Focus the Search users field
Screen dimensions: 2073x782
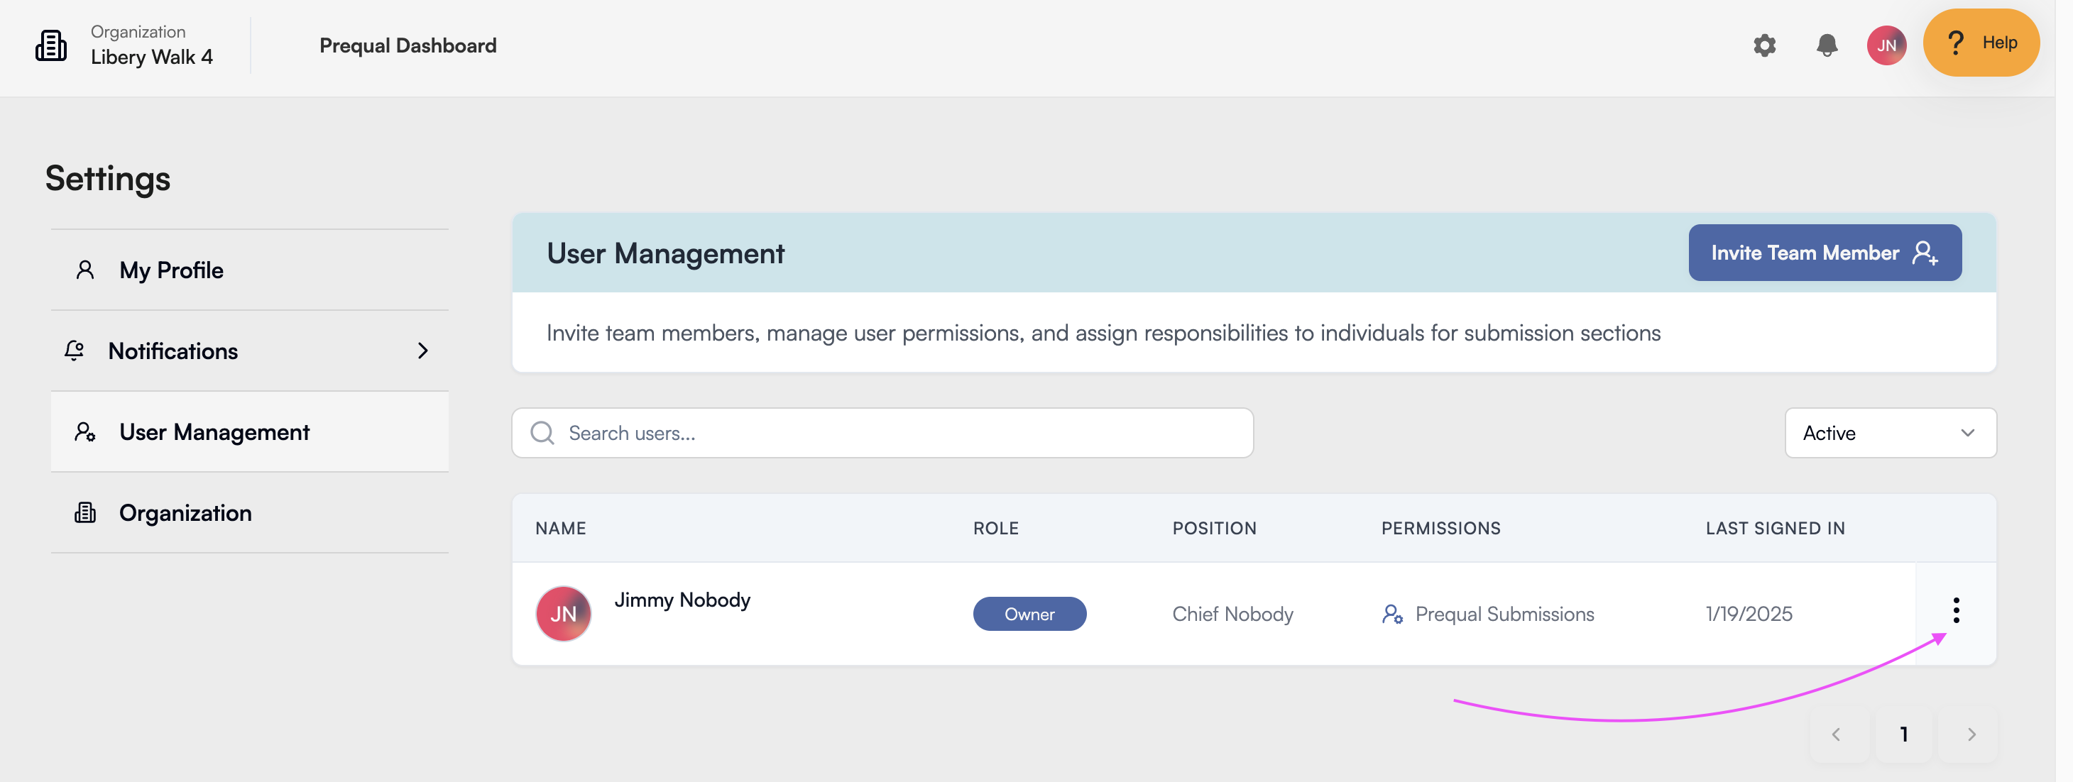coord(882,433)
